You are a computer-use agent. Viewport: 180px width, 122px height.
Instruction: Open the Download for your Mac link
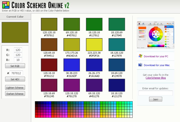(157, 65)
